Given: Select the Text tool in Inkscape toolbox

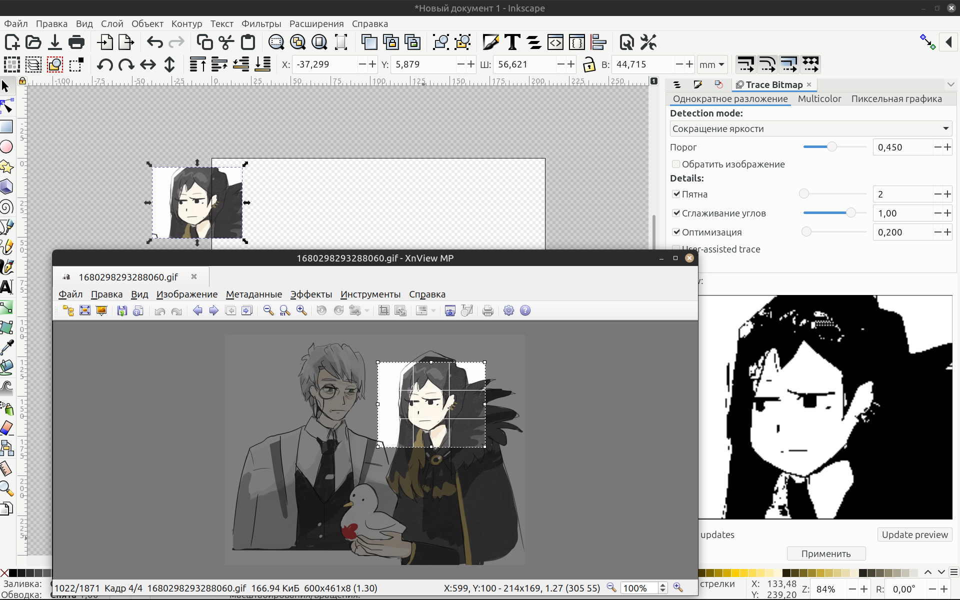Looking at the screenshot, I should (6, 287).
